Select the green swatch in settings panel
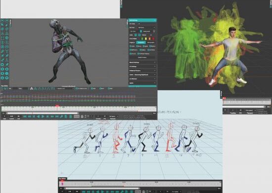 coord(142,39)
